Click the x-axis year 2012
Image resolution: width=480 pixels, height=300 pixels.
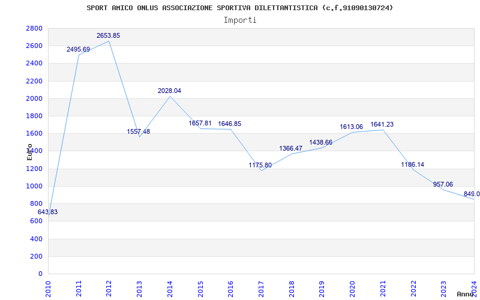point(109,289)
